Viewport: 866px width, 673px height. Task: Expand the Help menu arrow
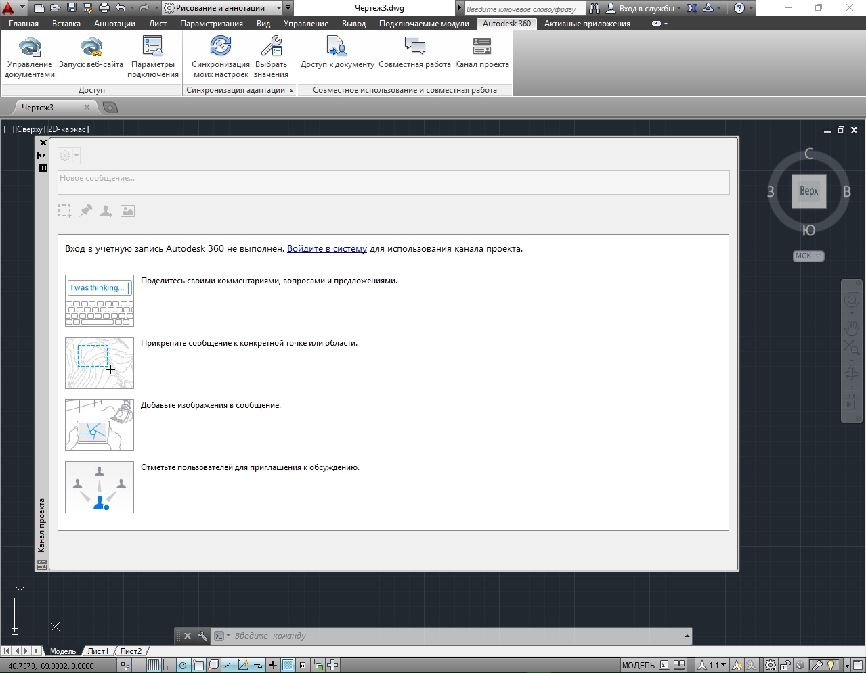click(752, 8)
